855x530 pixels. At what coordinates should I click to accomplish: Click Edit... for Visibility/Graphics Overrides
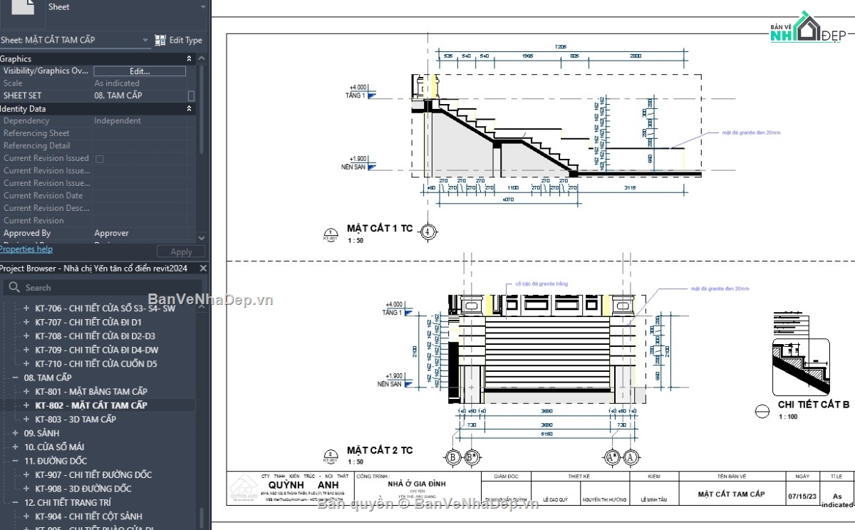140,71
